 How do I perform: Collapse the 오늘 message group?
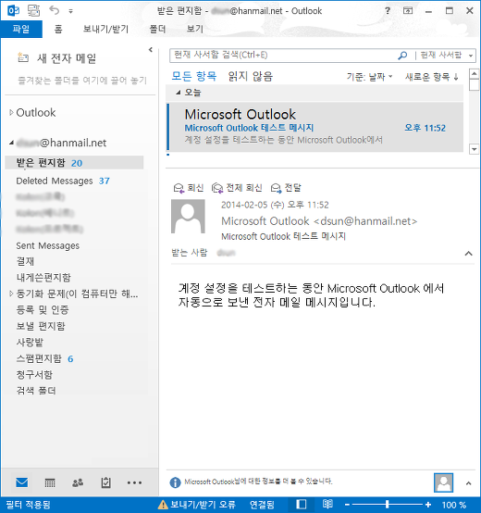(179, 93)
